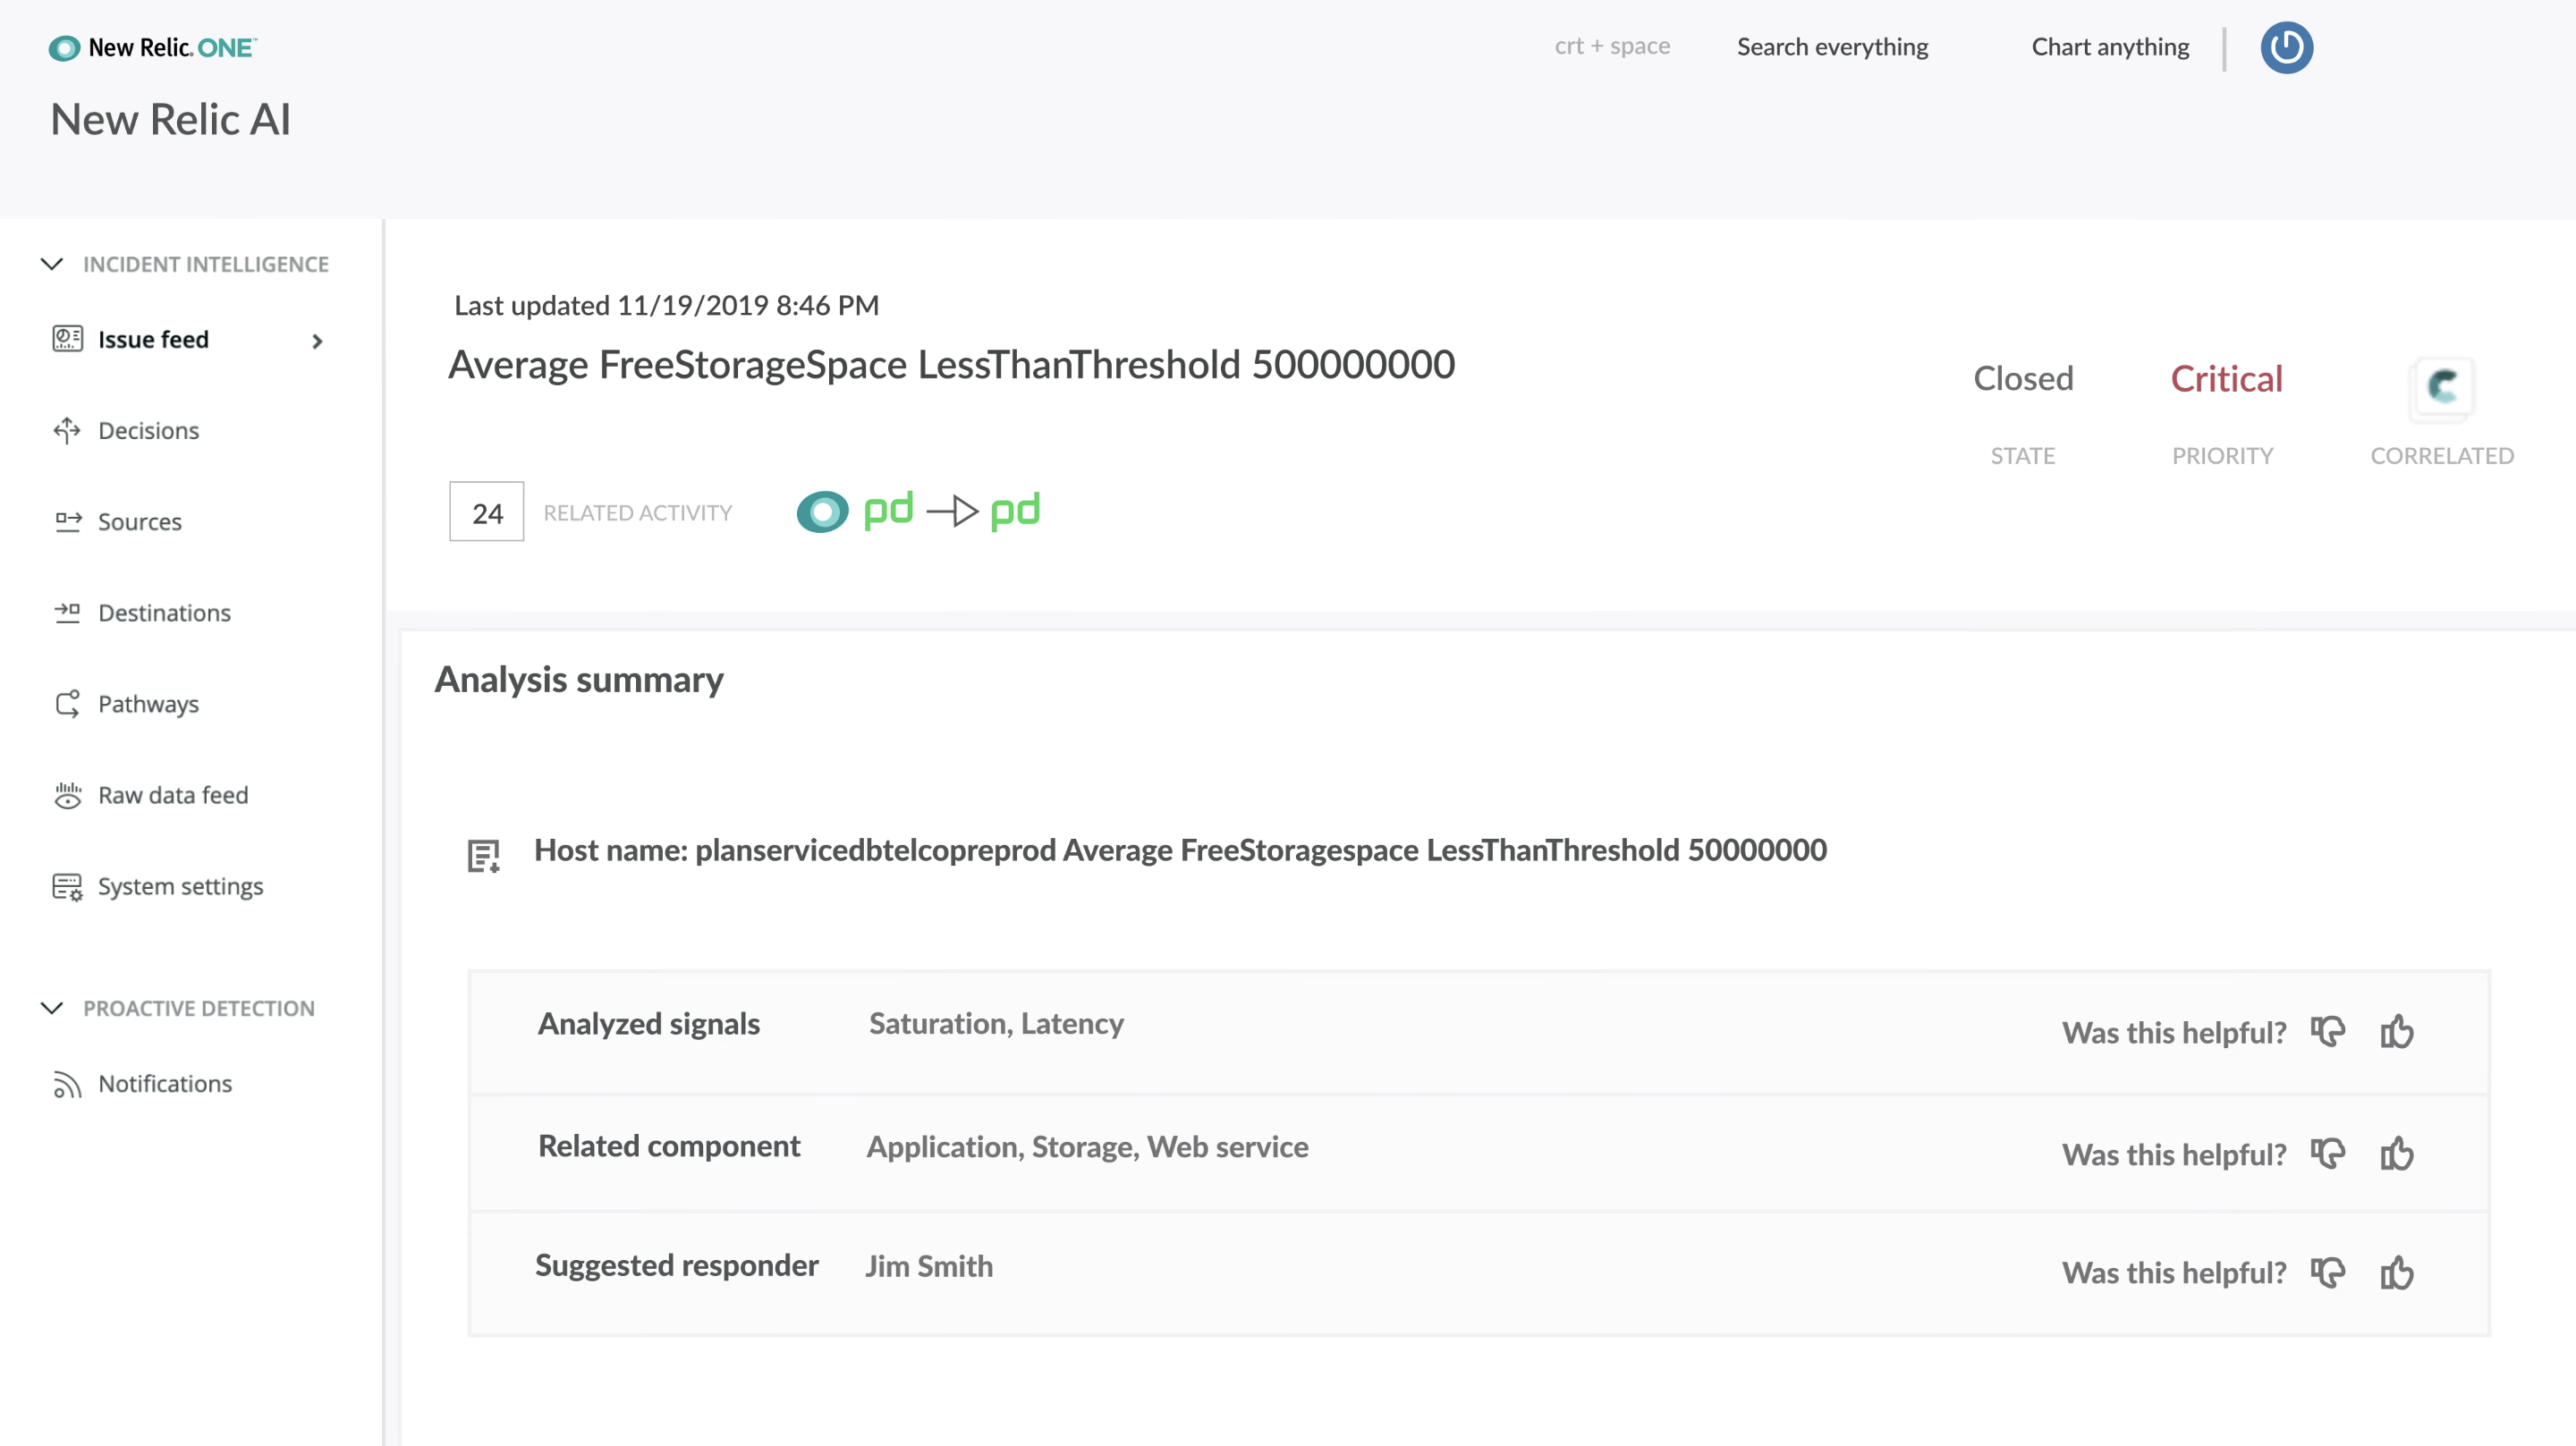Click Application, Storage, Web service value

pos(1087,1146)
